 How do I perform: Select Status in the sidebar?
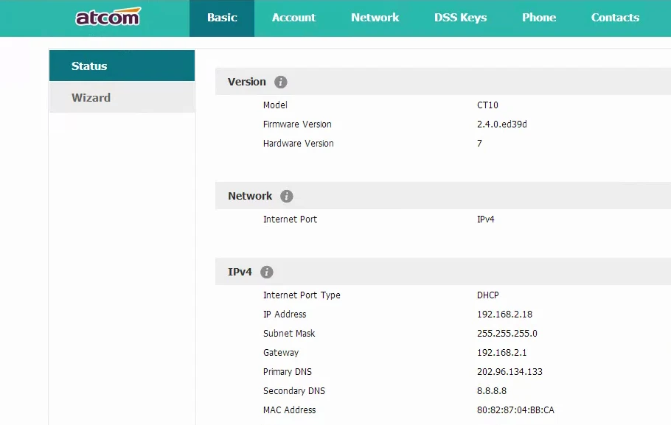pyautogui.click(x=122, y=66)
